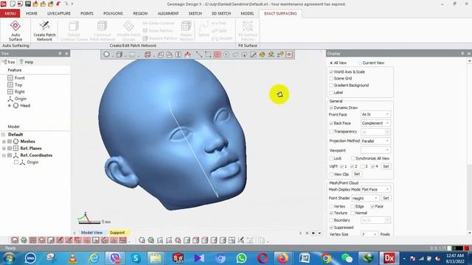472x265 pixels.
Task: Click the Set button next to View Clip
Action: tap(357, 174)
